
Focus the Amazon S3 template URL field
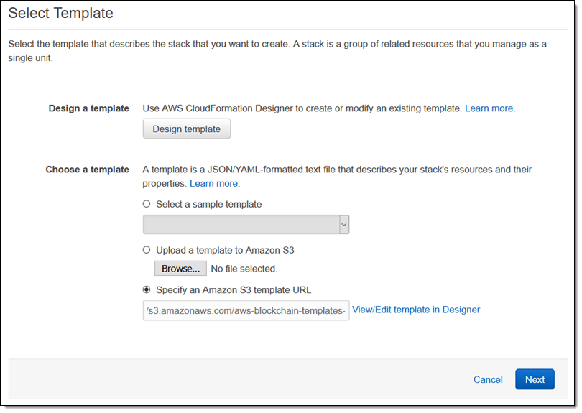[246, 310]
